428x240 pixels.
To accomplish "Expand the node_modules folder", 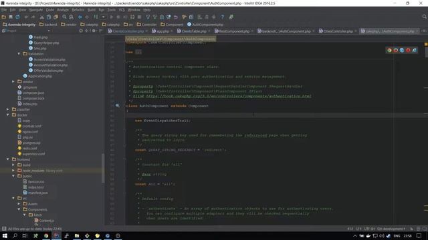I will tap(13, 171).
